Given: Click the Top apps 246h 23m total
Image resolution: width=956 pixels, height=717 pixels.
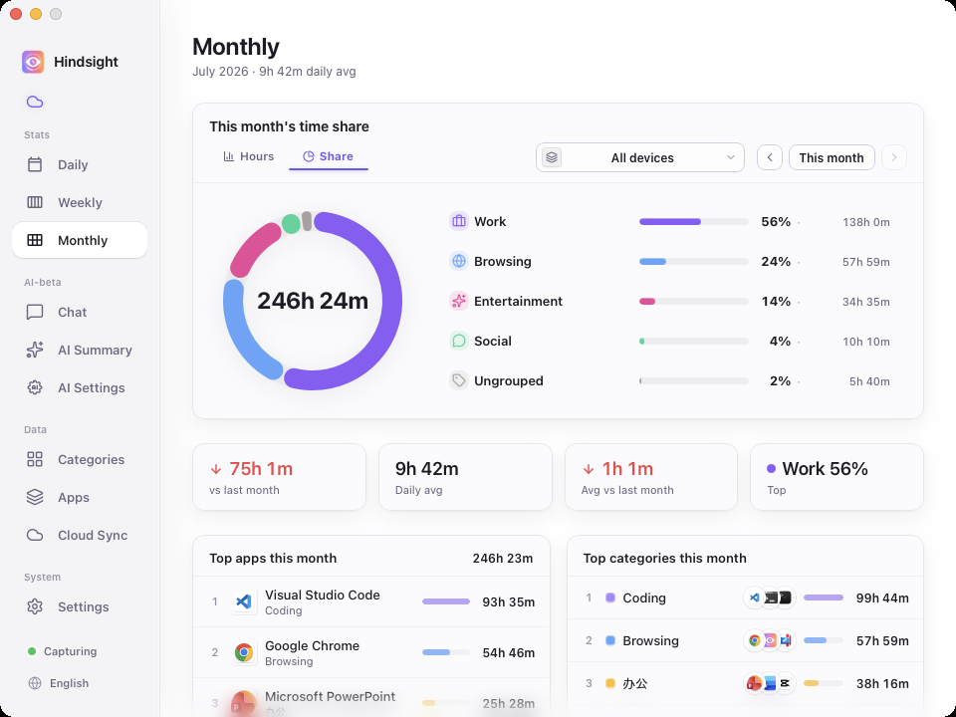Looking at the screenshot, I should coord(502,559).
